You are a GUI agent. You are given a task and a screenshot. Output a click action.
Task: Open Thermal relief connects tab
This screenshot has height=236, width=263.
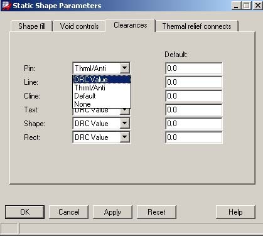(196, 26)
